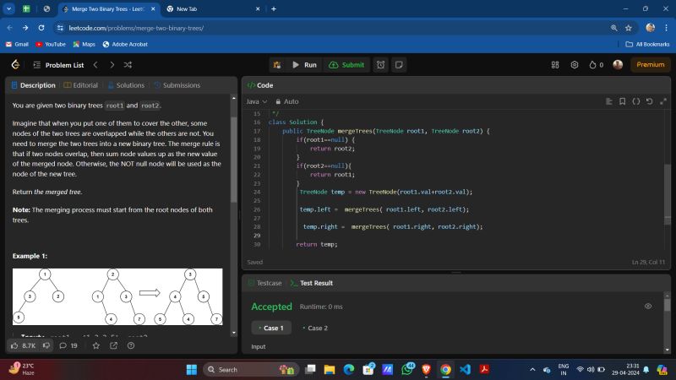Dislike the problem with thumbs down
676x380 pixels.
[46, 345]
